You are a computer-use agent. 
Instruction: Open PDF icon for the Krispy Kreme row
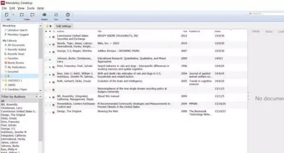(54, 37)
